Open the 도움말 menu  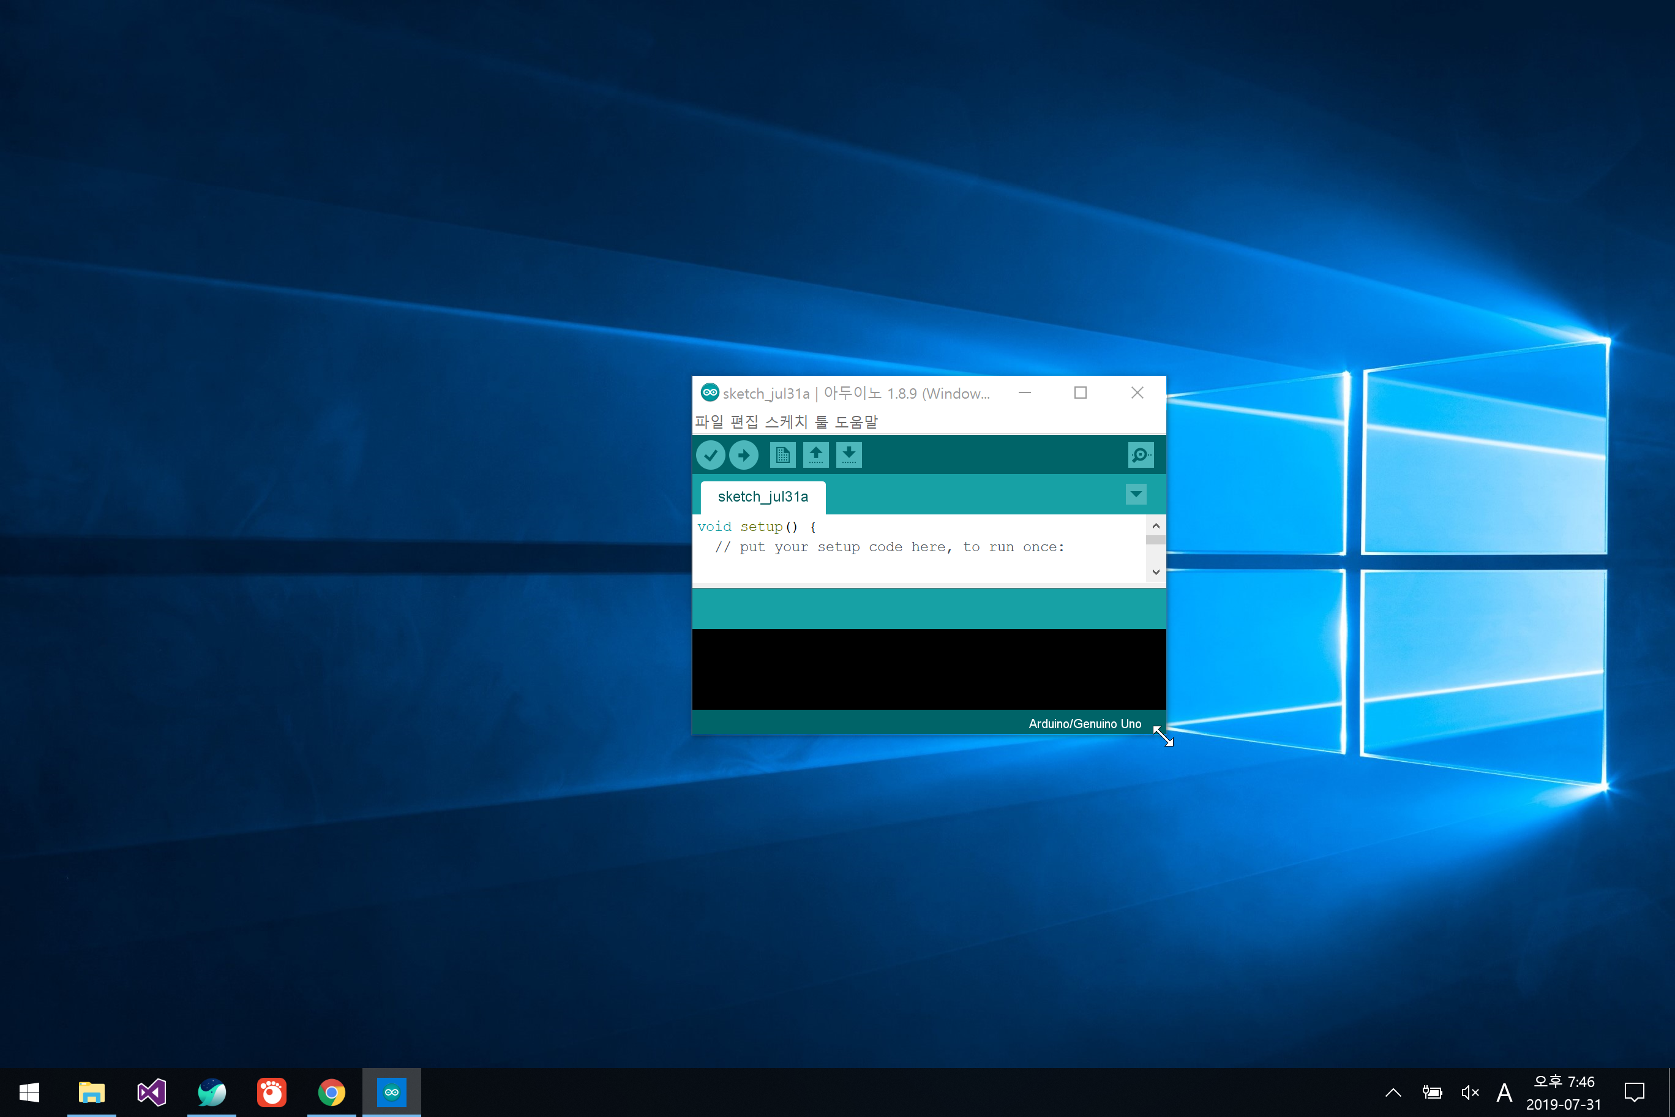click(x=856, y=422)
